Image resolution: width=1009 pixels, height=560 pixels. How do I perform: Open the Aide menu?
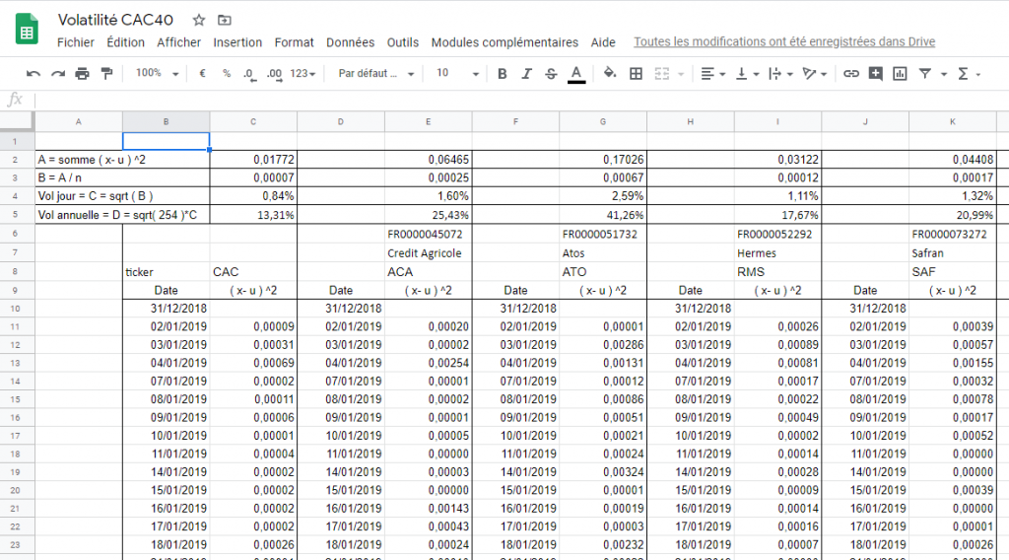603,42
